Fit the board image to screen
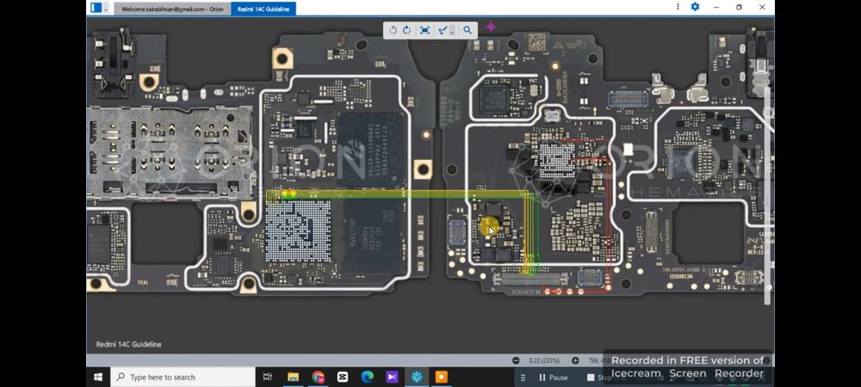 [424, 30]
